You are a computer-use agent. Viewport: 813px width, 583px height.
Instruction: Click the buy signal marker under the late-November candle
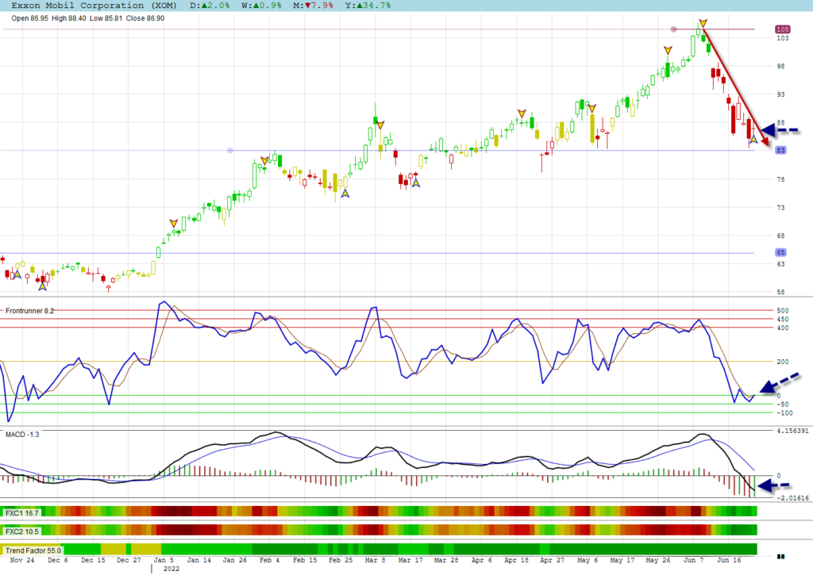[17, 274]
